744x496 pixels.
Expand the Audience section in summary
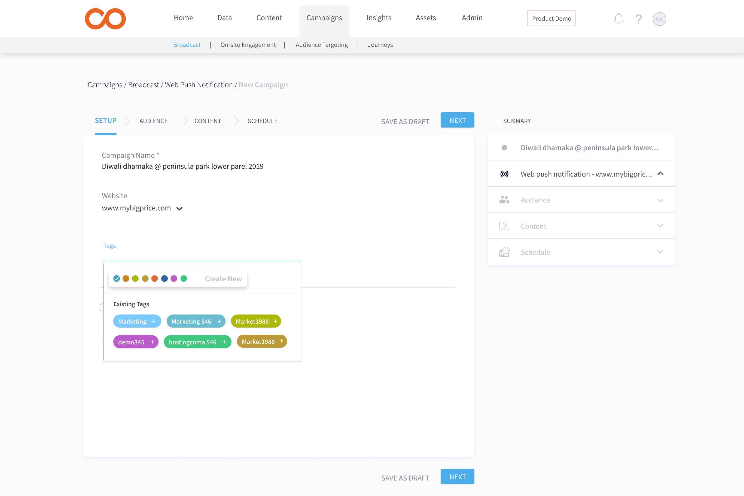[x=660, y=200]
